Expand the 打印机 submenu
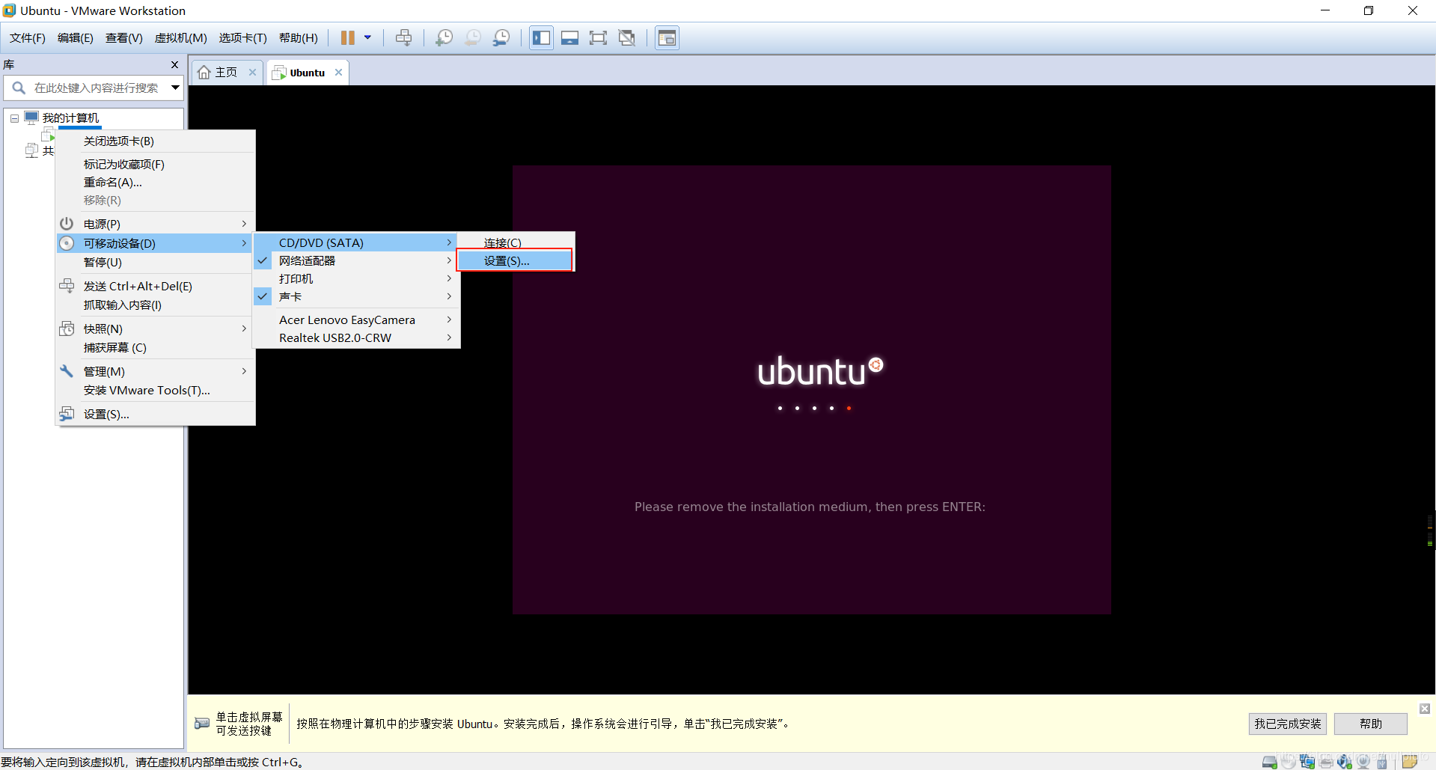This screenshot has height=770, width=1436. click(x=356, y=278)
